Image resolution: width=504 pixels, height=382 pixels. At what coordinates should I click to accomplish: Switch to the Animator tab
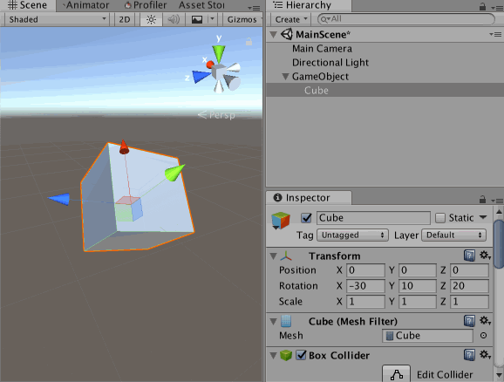point(85,5)
